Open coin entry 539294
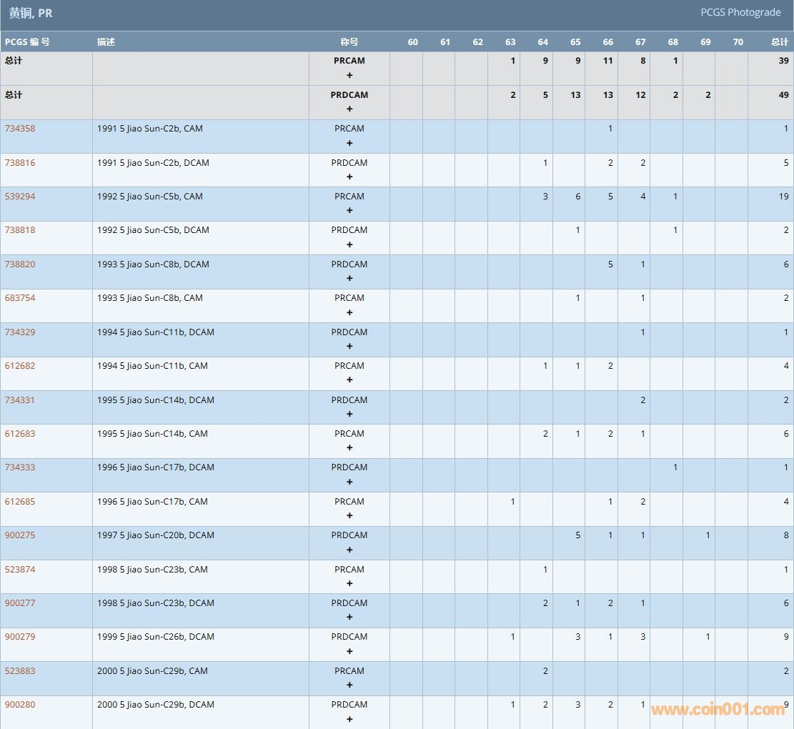 coord(20,197)
